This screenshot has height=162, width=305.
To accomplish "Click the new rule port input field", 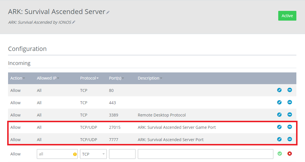I will click(x=122, y=154).
